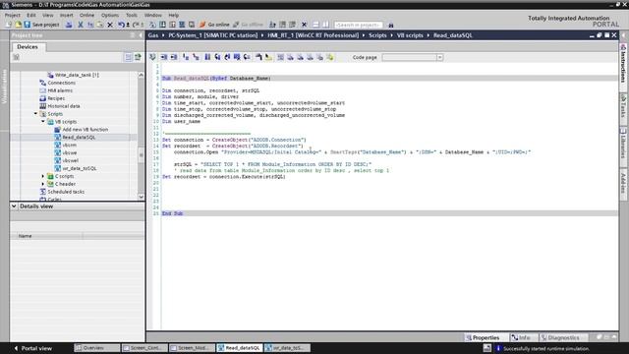
Task: Open the Project menu
Action: (x=13, y=15)
